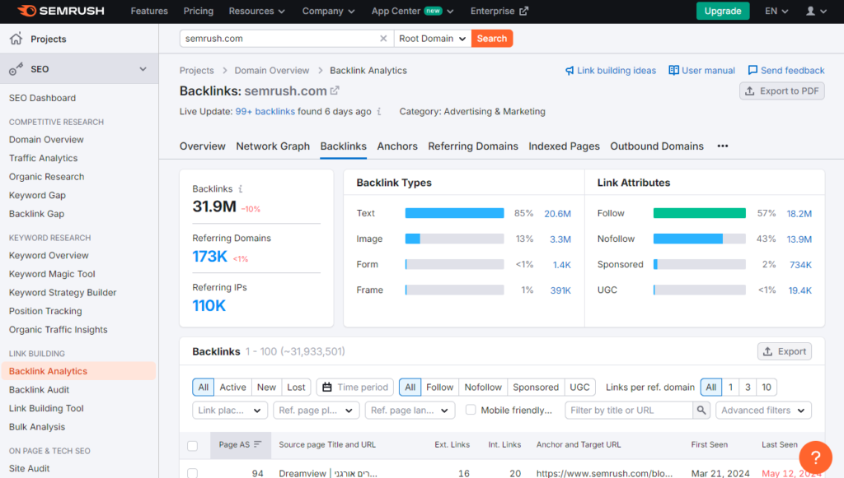
Task: Filter by Sponsored link attribute
Action: (x=536, y=388)
